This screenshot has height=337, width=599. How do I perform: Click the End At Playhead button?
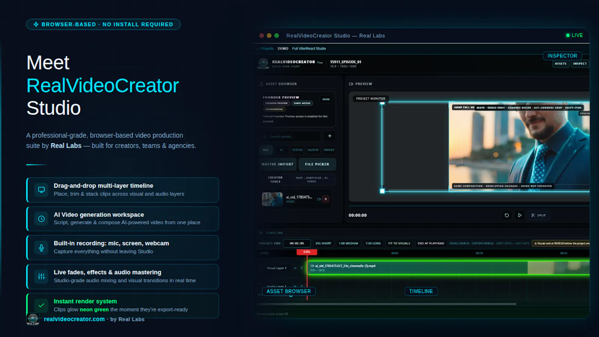pyautogui.click(x=431, y=243)
